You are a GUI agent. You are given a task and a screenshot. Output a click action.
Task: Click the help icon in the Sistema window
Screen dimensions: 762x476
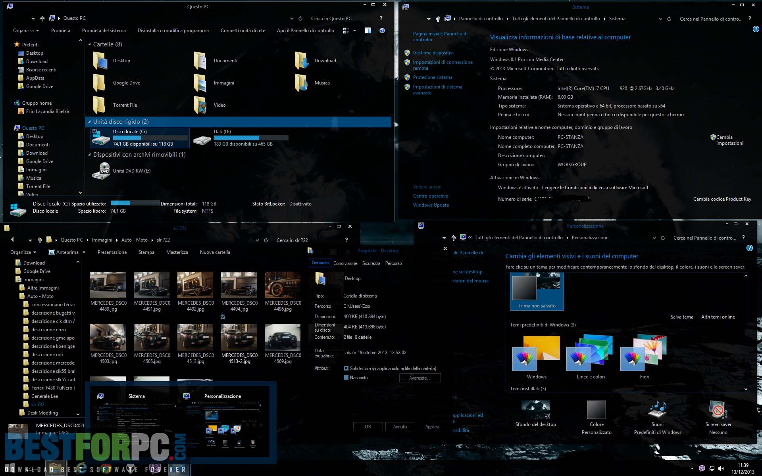pyautogui.click(x=756, y=29)
